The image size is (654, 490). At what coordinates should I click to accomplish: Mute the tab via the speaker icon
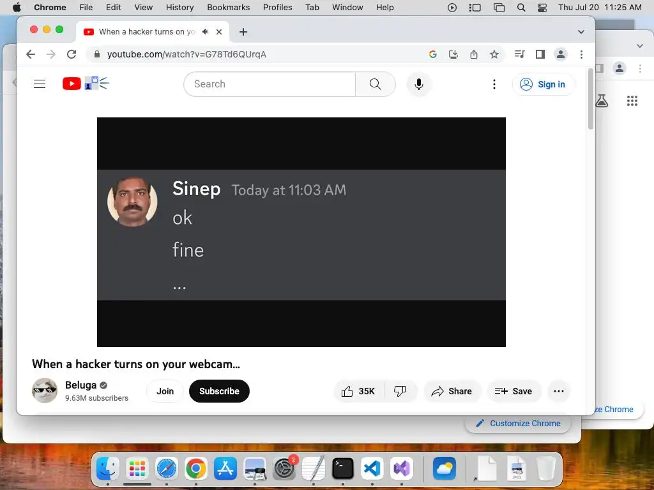pos(205,32)
